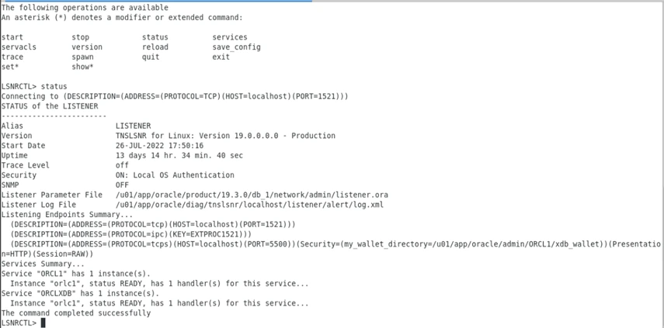
Task: Click "quit" in the operations list
Action: coord(151,57)
